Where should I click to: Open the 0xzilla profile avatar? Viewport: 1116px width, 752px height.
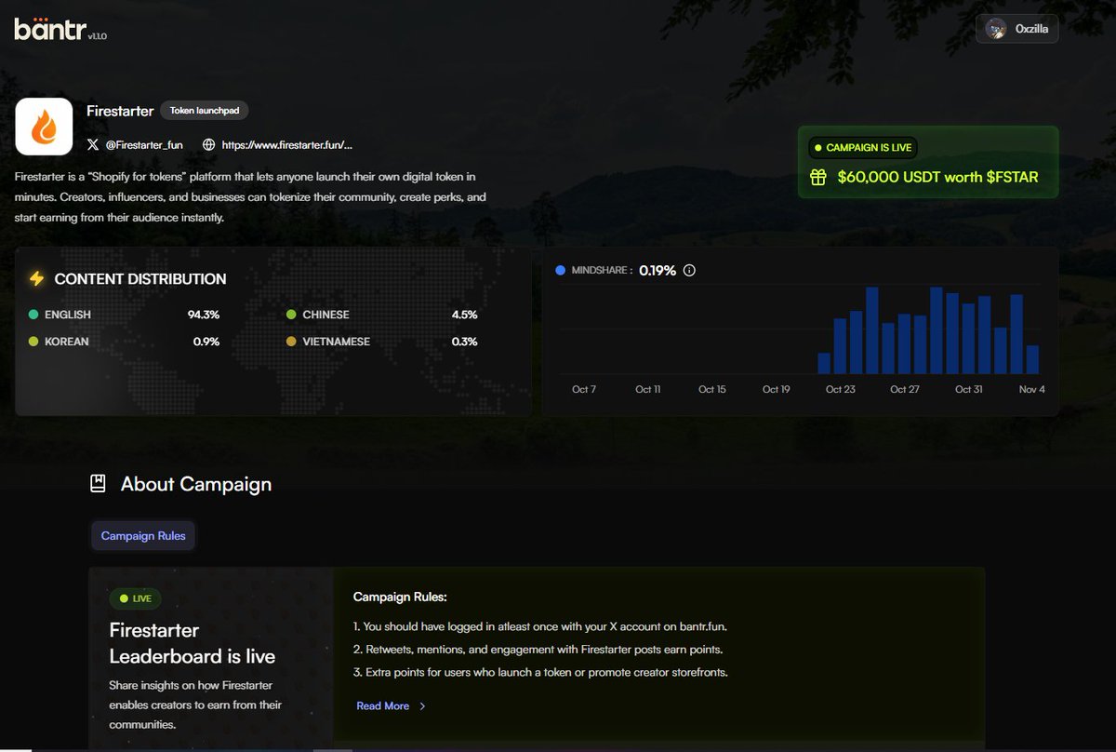coord(996,29)
